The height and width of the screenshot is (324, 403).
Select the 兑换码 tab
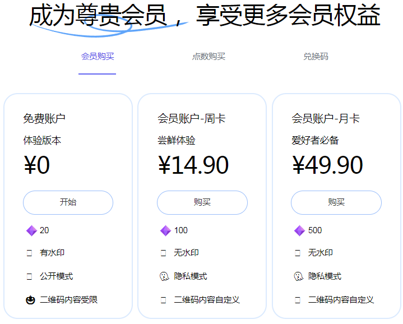click(316, 56)
